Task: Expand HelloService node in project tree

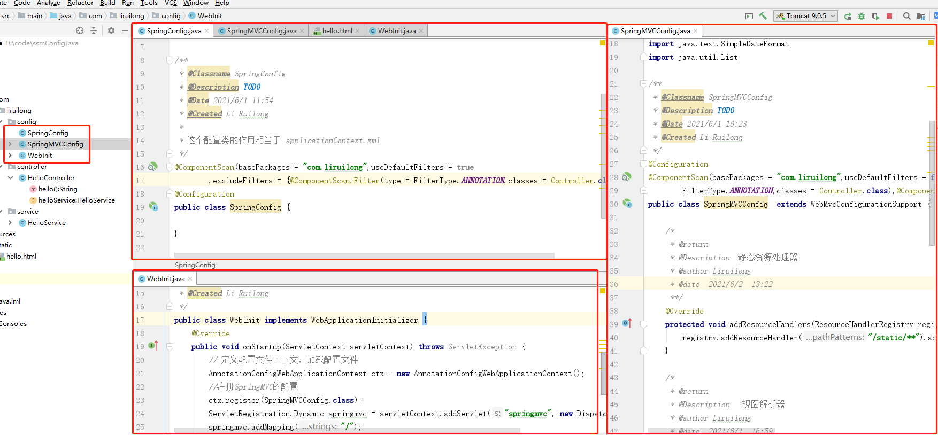Action: pyautogui.click(x=10, y=223)
